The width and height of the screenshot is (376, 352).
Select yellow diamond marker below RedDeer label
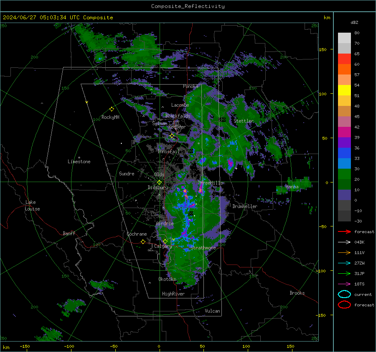172,136
